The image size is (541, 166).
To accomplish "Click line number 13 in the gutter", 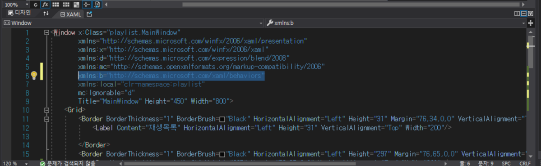I will (25, 136).
